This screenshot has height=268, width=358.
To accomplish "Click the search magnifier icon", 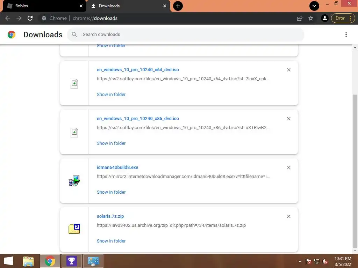I will coord(74,35).
